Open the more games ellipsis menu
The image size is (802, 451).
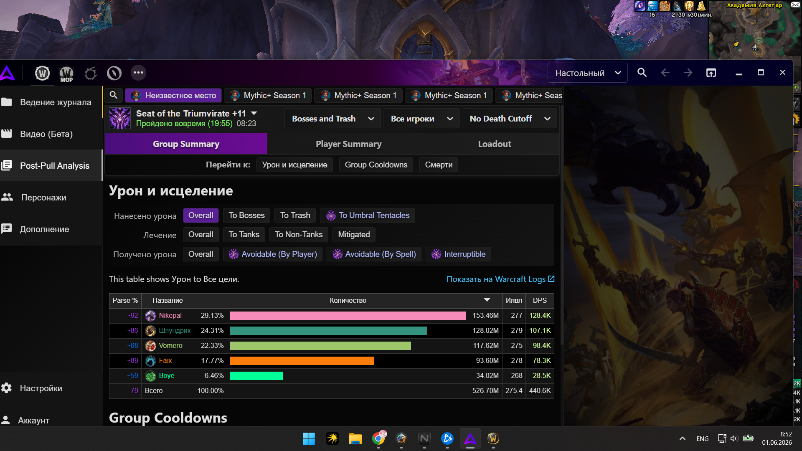tap(138, 73)
